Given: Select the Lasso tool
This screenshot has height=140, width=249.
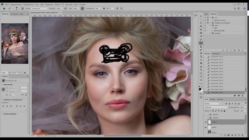Looking at the screenshot, I should coord(201,23).
